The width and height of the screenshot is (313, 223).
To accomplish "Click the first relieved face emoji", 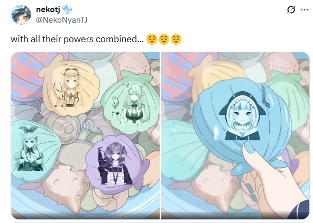I will tap(152, 39).
